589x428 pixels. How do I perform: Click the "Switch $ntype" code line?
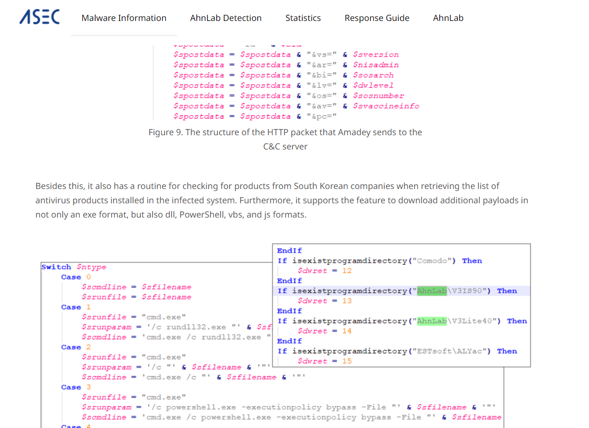tap(74, 267)
